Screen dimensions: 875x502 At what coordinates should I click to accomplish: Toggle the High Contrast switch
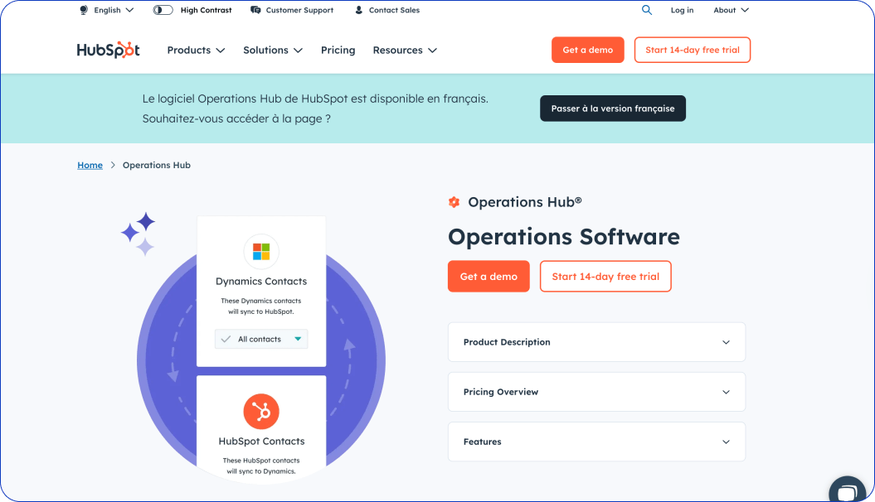pos(163,10)
